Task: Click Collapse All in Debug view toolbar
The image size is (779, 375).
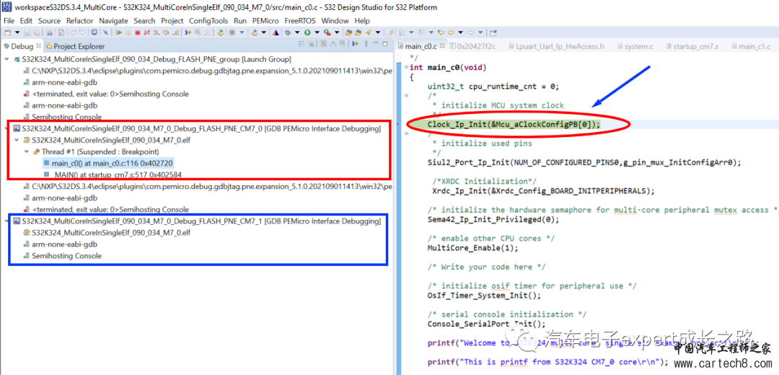Action: [x=302, y=44]
